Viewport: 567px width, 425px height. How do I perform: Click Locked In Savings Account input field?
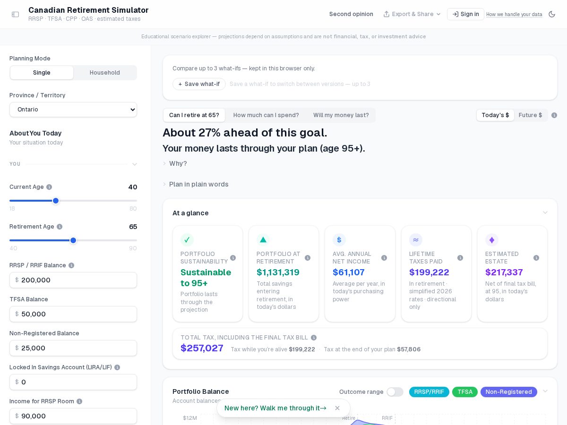(73, 382)
